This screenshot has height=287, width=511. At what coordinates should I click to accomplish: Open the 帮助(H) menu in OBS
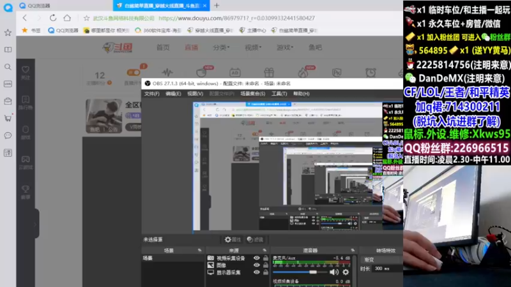click(301, 94)
